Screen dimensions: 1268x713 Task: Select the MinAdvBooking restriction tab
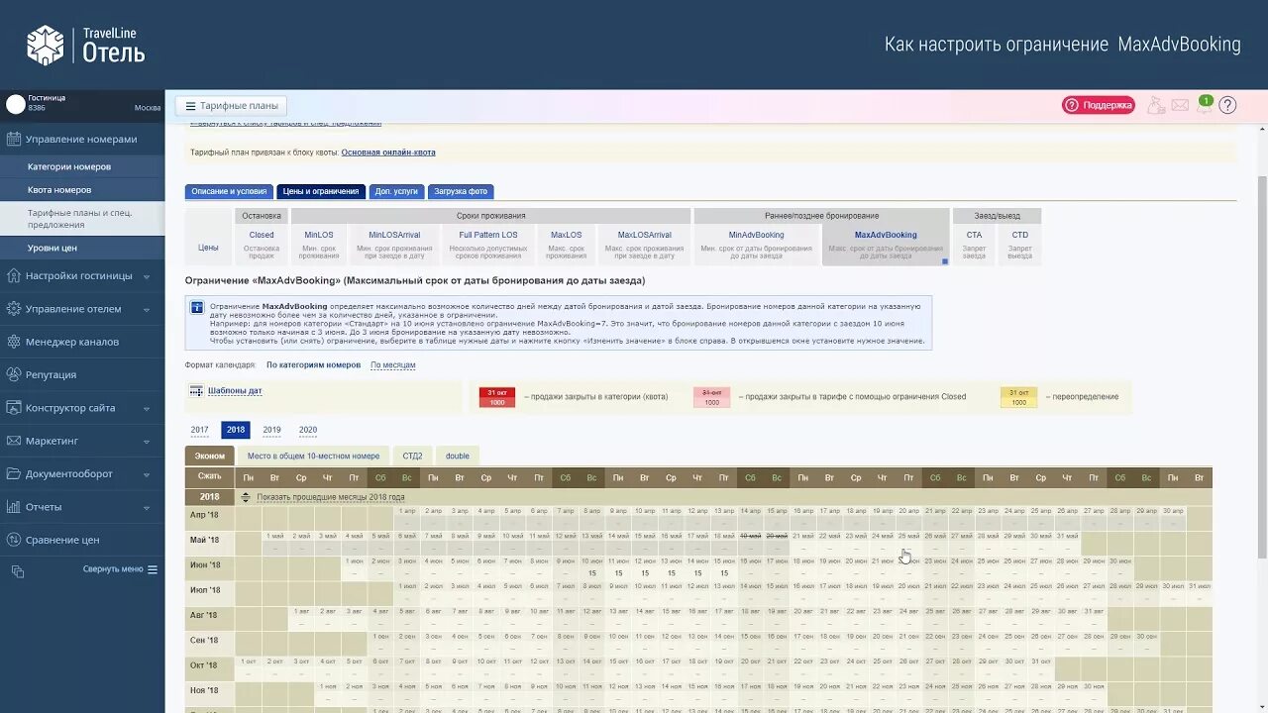pyautogui.click(x=757, y=245)
